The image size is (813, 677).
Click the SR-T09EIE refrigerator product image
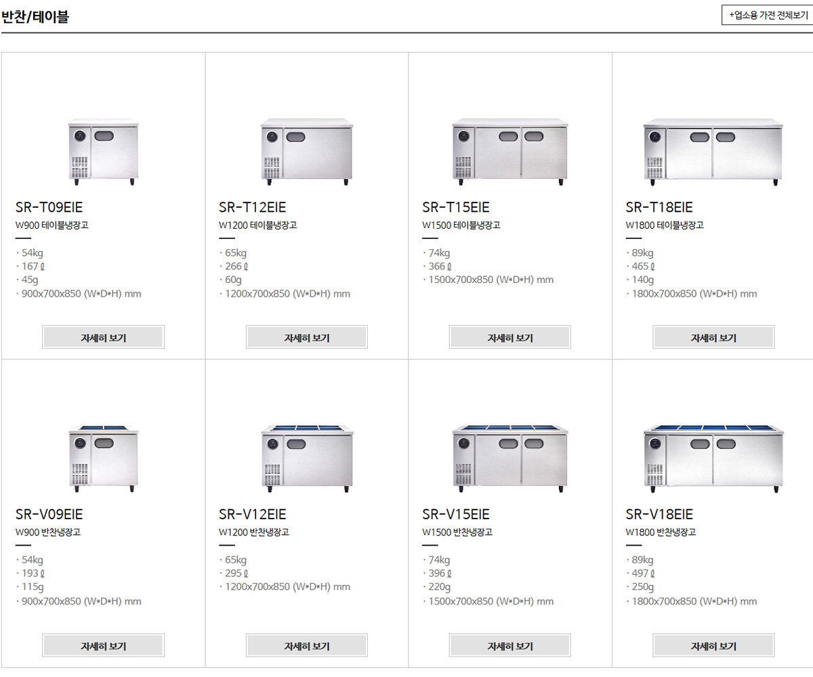coord(104,154)
